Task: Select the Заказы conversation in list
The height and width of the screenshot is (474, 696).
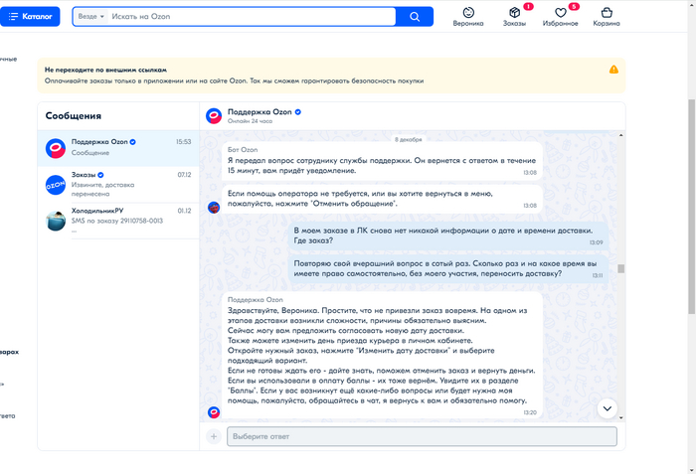Action: click(x=118, y=184)
